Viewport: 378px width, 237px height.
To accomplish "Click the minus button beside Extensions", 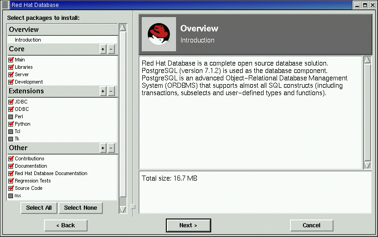I will 111,91.
